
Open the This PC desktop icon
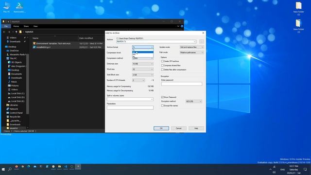point(6,7)
